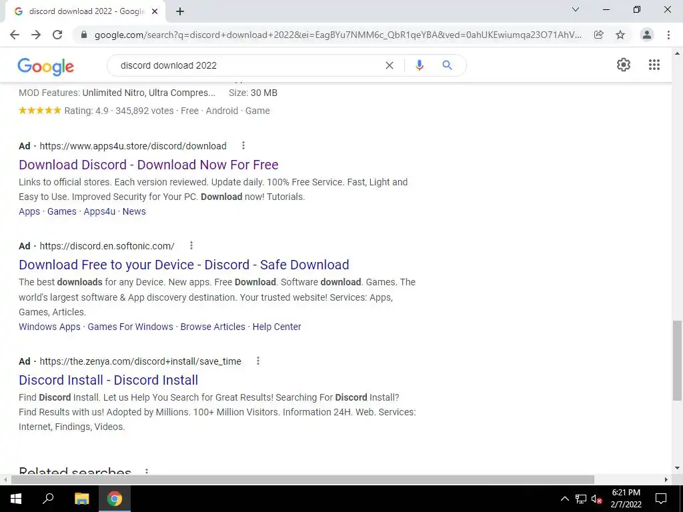The width and height of the screenshot is (683, 512).
Task: Bookmark this page with the star icon
Action: point(620,35)
